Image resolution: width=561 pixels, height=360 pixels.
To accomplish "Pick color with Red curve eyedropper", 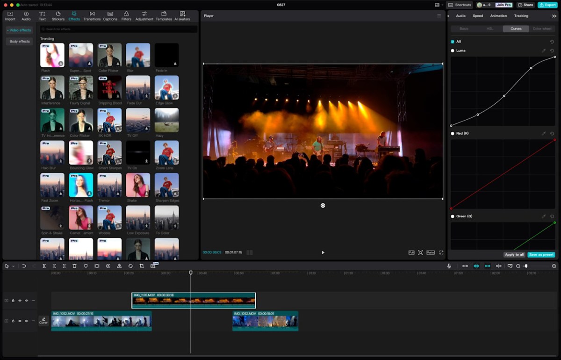I will pos(543,134).
